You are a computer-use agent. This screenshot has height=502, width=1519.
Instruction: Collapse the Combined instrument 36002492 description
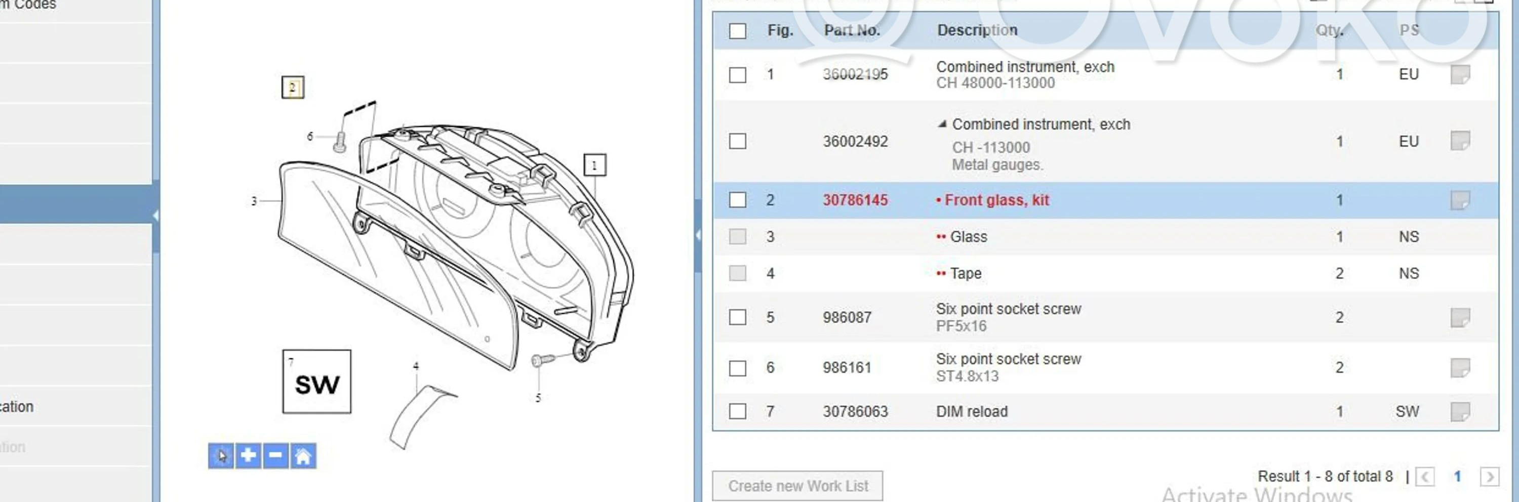click(x=942, y=124)
